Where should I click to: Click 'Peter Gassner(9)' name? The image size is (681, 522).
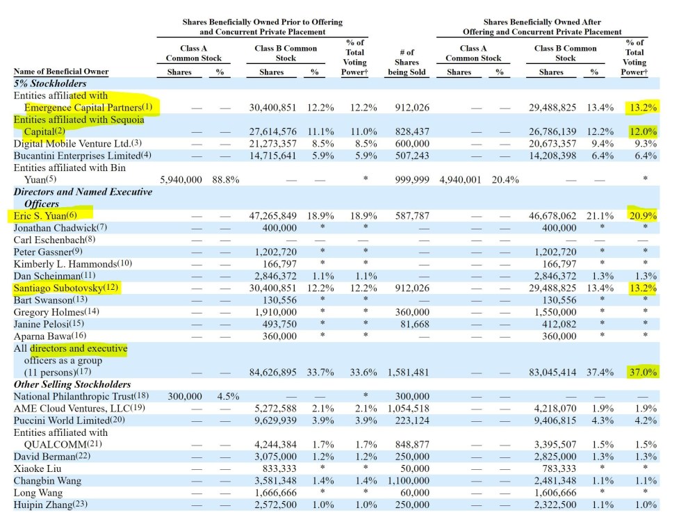[48, 252]
